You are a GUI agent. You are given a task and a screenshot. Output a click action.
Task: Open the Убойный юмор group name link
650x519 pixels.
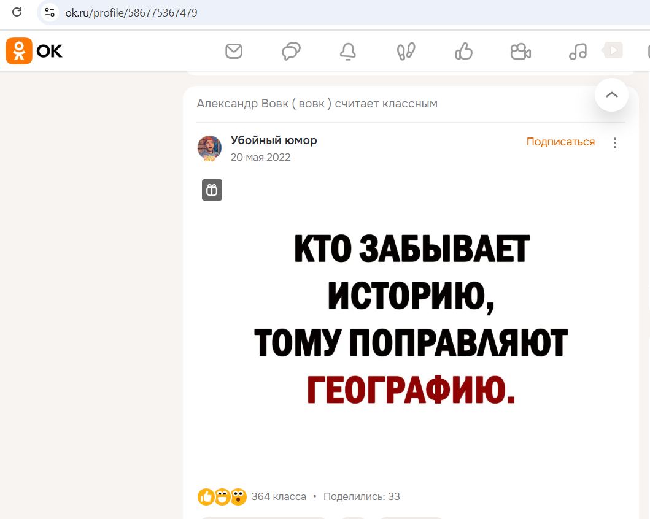(274, 140)
